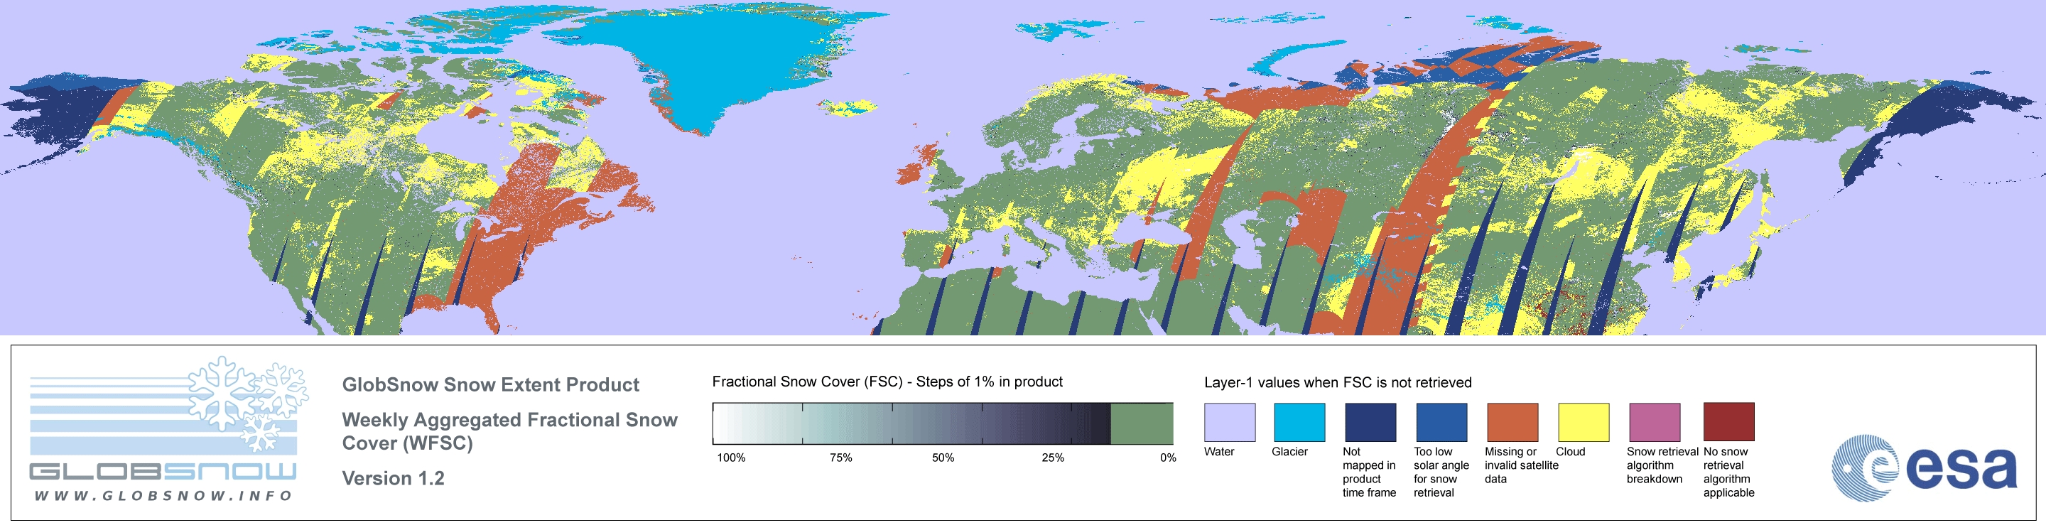Click 'Fractional Snow Cover (FSC)' legend heading
The image size is (2046, 530).
pos(887,382)
